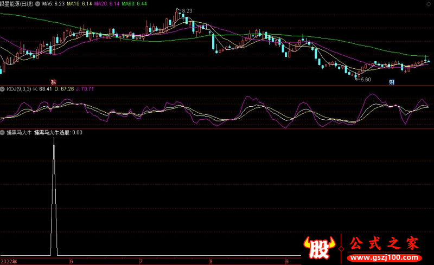Select the green MA60: 6.44 label
This screenshot has width=434, height=265.
135,3
